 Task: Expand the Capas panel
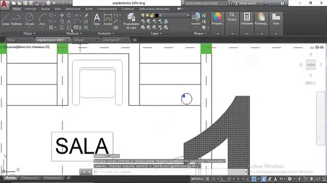tap(156, 34)
